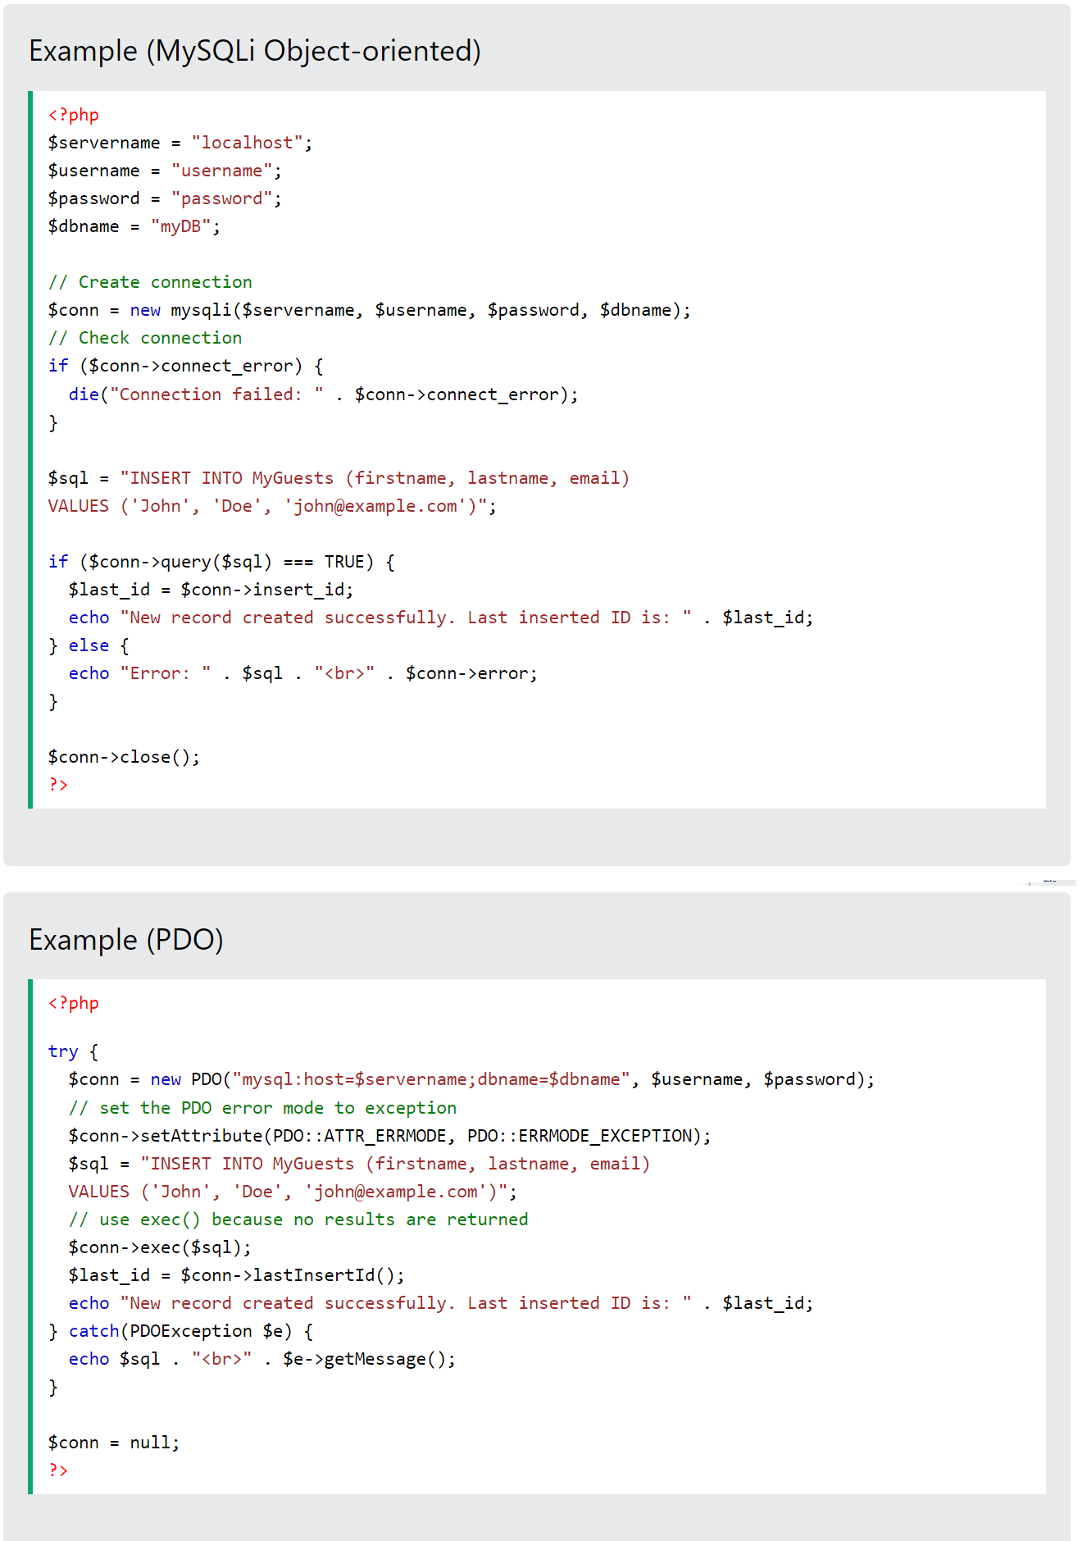Click the "// Check connection" comment
This screenshot has width=1078, height=1541.
click(x=145, y=338)
